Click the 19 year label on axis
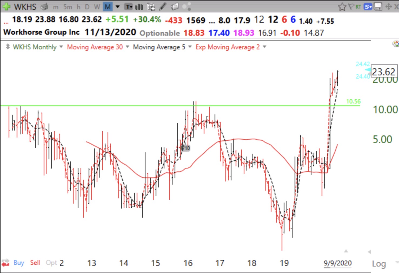The height and width of the screenshot is (273, 399). point(284,263)
